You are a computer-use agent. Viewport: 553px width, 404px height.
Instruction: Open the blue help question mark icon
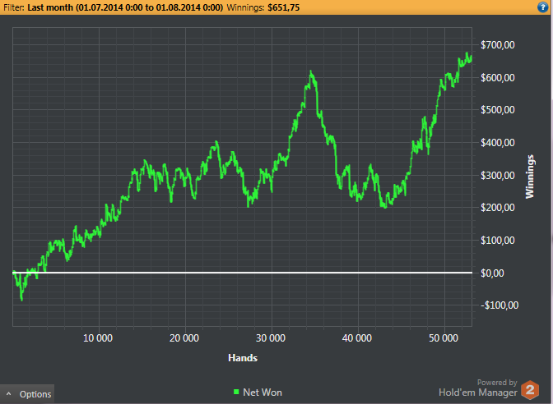click(542, 7)
